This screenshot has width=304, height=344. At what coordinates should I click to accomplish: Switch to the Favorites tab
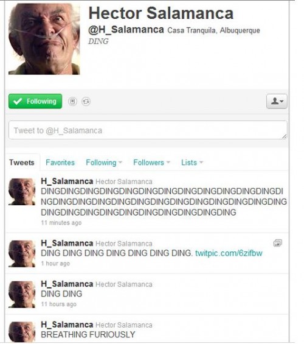(60, 163)
